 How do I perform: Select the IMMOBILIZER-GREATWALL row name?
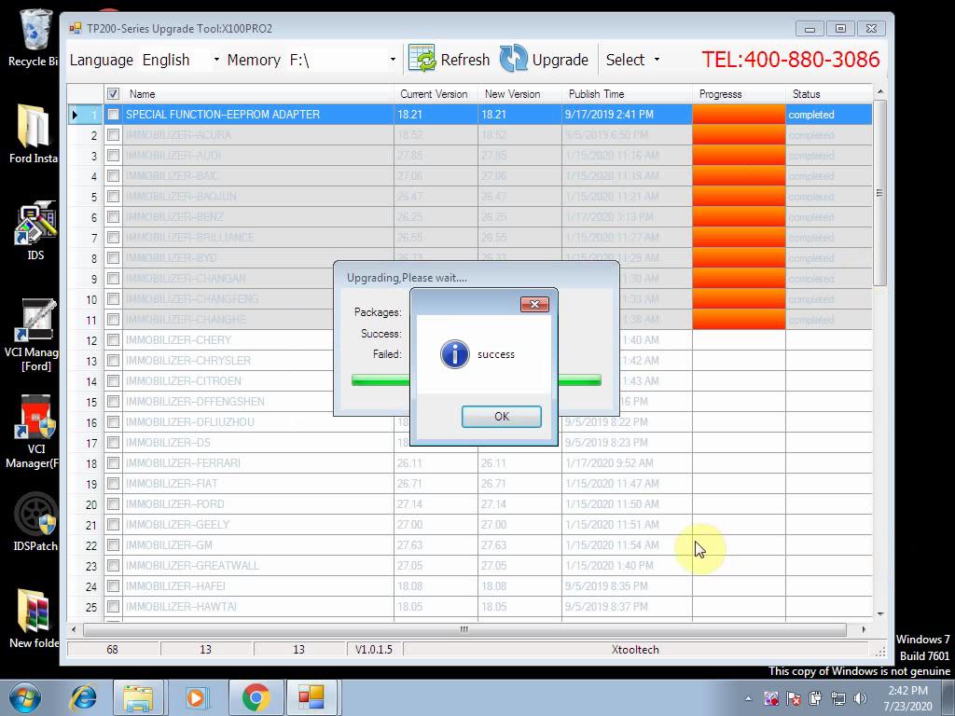(x=192, y=566)
